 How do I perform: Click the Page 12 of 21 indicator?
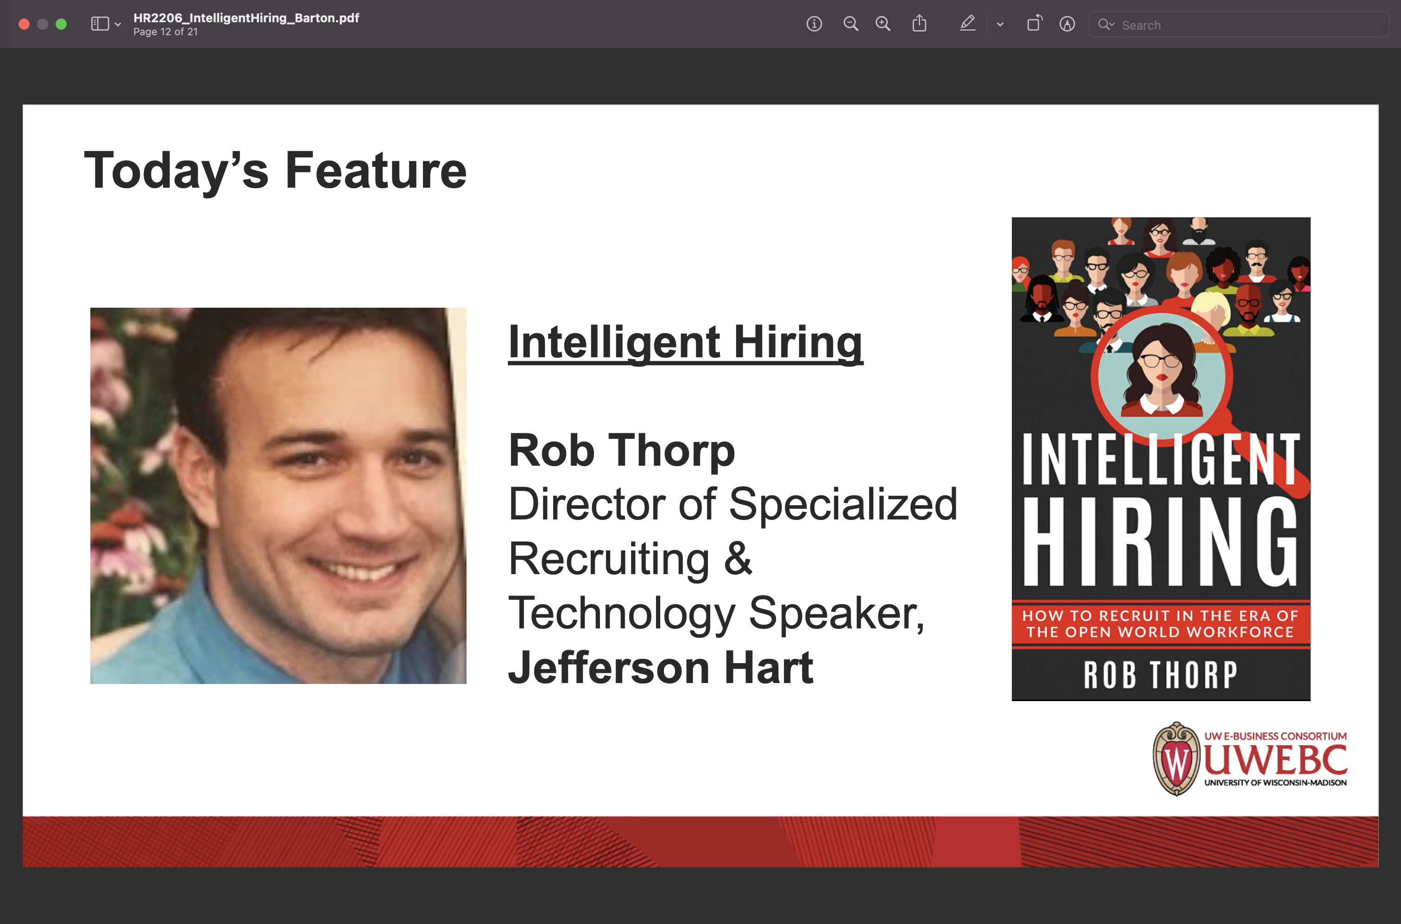pyautogui.click(x=165, y=32)
